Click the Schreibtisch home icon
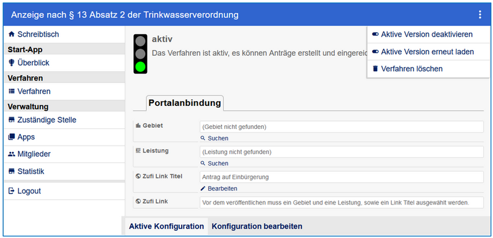Screen dimensions: 493x238 point(12,34)
